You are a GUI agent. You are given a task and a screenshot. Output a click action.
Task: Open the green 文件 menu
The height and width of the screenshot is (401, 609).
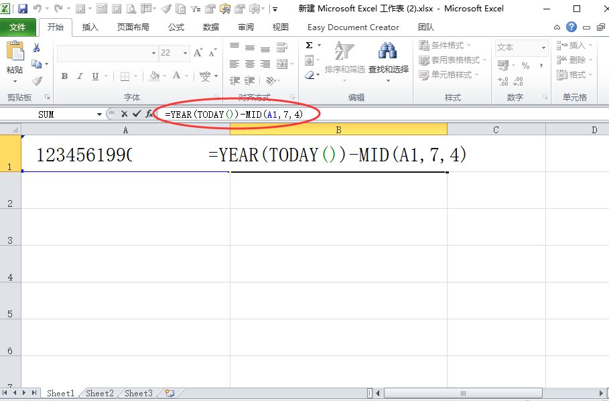17,27
